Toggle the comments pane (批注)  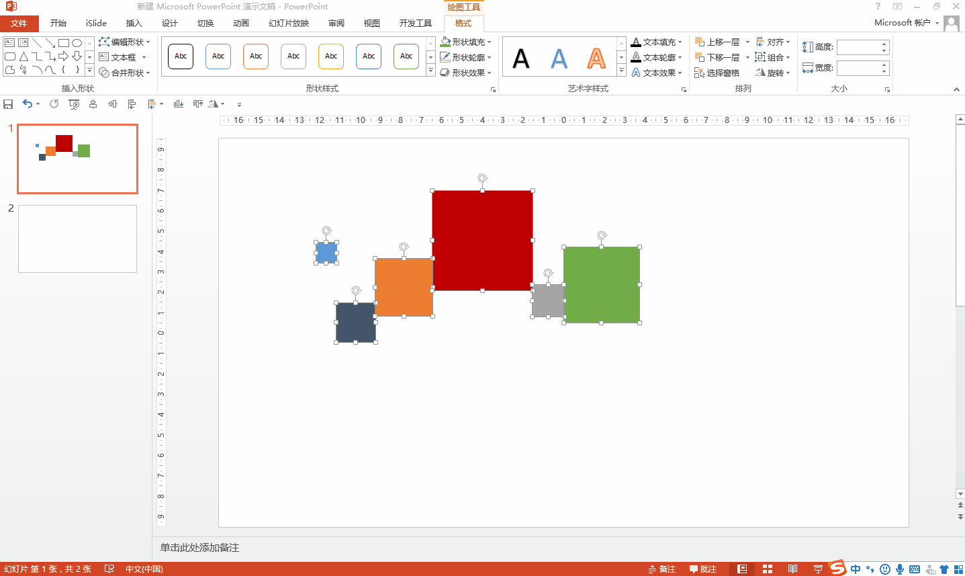pos(703,569)
